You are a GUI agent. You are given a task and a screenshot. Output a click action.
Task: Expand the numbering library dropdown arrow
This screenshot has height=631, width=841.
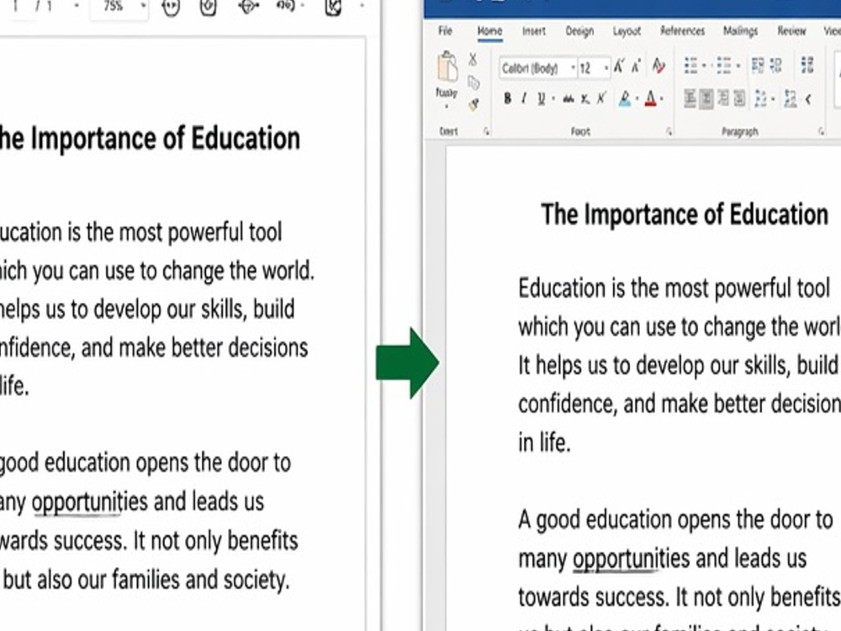tap(738, 66)
